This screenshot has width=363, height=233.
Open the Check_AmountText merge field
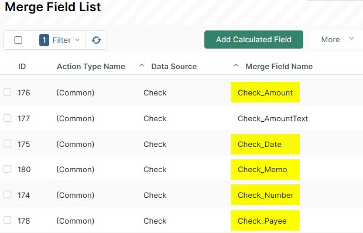[x=273, y=118]
